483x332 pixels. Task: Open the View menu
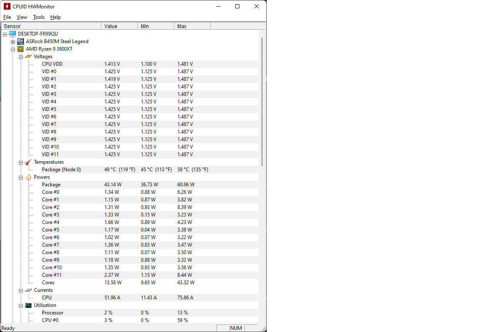(22, 17)
